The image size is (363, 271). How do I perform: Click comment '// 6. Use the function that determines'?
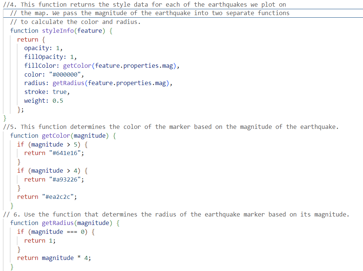coord(176,214)
